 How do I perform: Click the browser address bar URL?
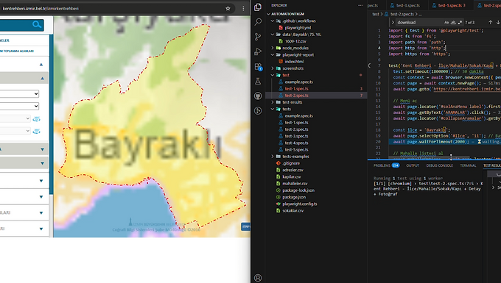[x=41, y=9]
